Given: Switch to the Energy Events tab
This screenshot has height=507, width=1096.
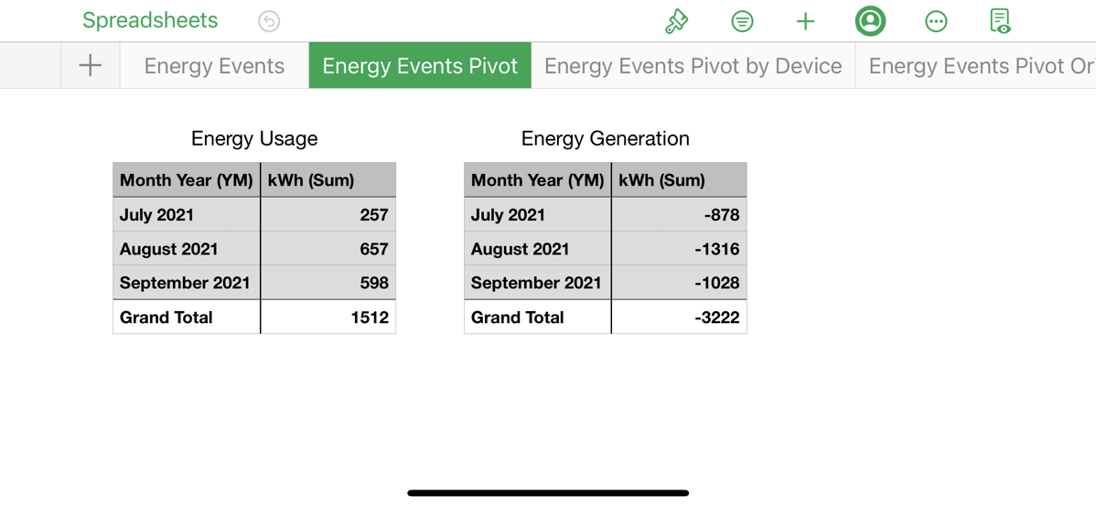Looking at the screenshot, I should [214, 66].
